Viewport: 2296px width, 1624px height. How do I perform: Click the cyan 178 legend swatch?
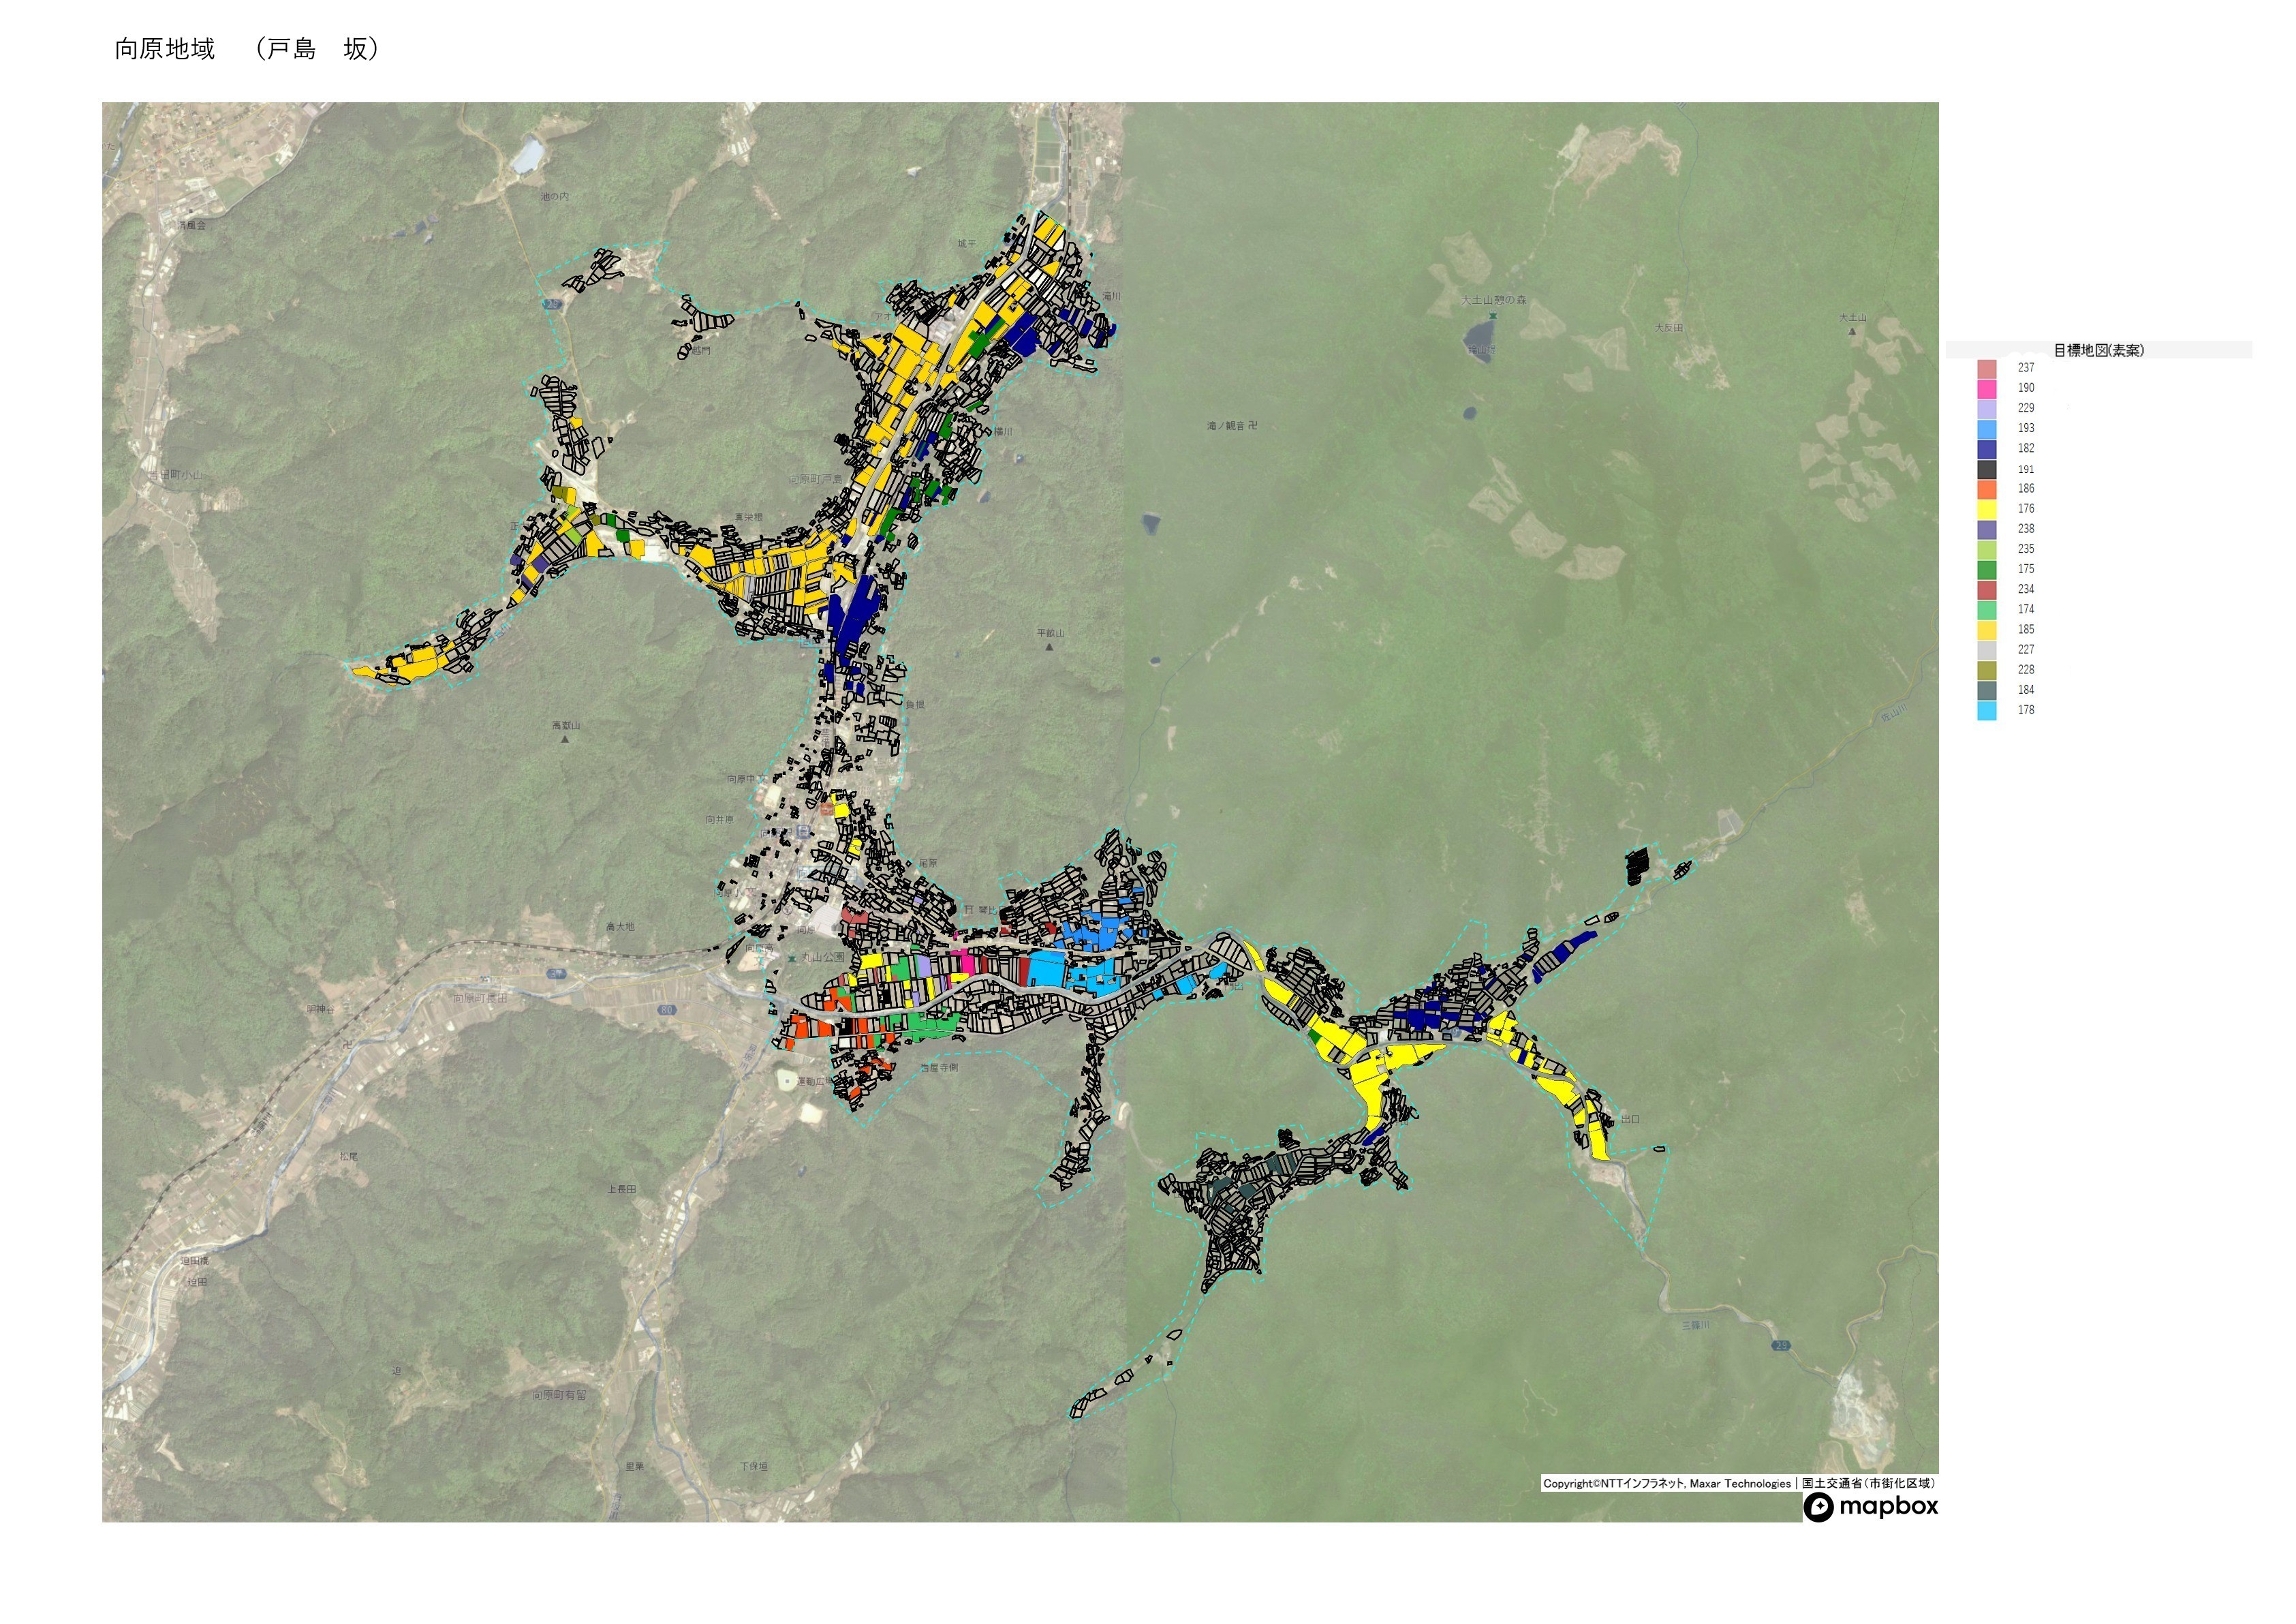pos(1987,711)
